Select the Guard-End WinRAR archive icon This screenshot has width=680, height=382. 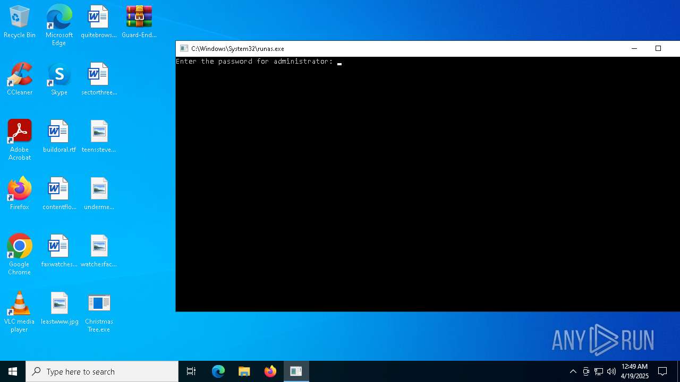139,22
